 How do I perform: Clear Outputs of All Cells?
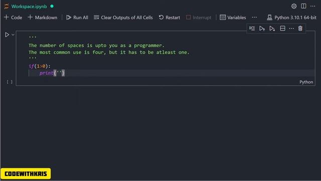123,18
